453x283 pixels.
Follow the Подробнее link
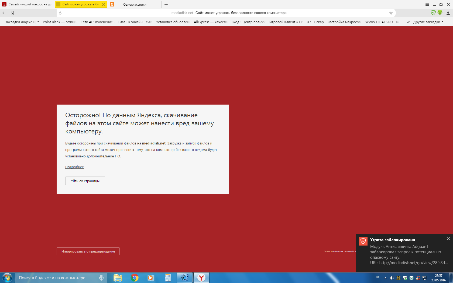coord(74,167)
